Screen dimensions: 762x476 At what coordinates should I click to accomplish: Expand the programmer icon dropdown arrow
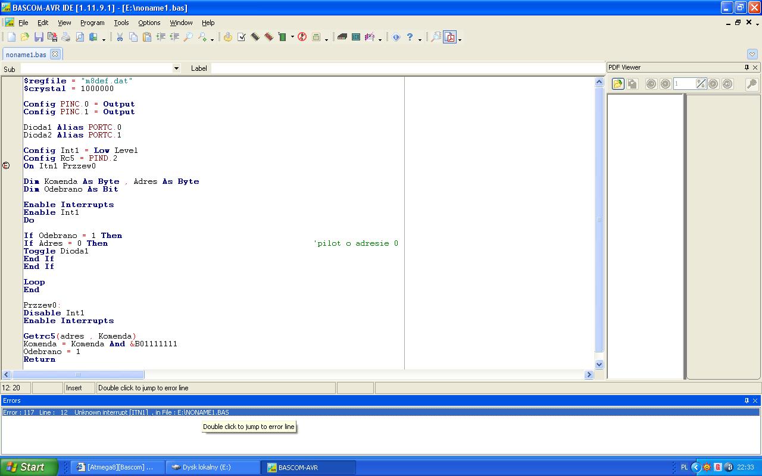pos(292,37)
